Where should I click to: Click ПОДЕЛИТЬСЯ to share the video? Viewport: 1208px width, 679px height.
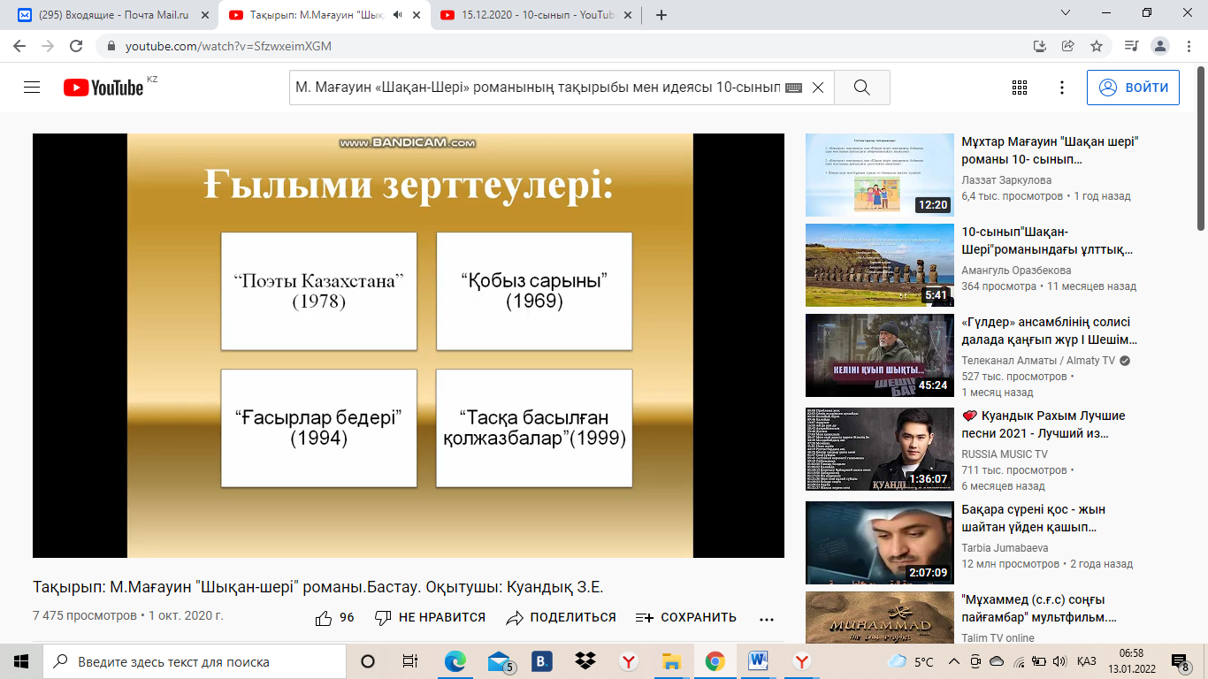click(562, 618)
